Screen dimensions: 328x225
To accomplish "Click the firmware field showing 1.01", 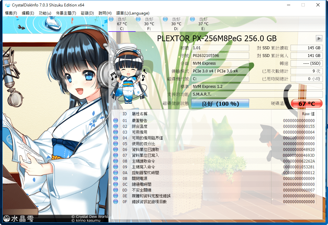I will coord(220,48).
